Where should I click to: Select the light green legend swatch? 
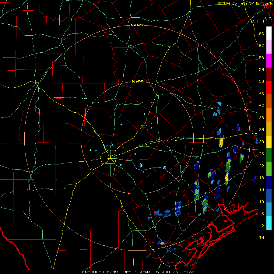tap(269, 169)
